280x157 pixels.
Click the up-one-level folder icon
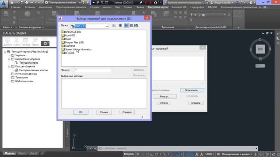114,26
